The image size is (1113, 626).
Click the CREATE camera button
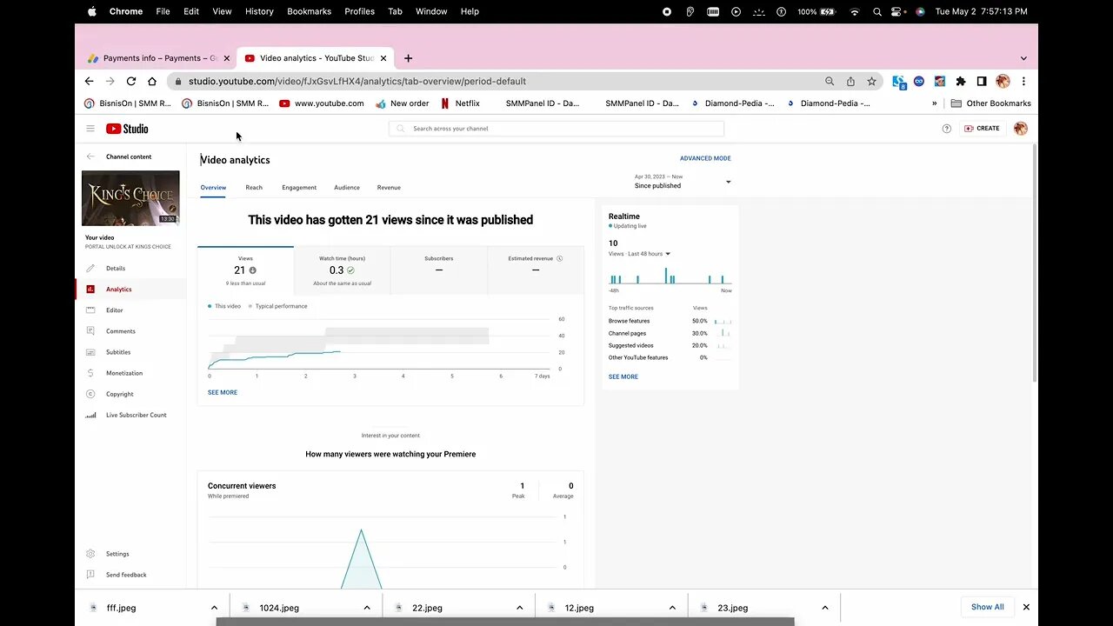[982, 129]
